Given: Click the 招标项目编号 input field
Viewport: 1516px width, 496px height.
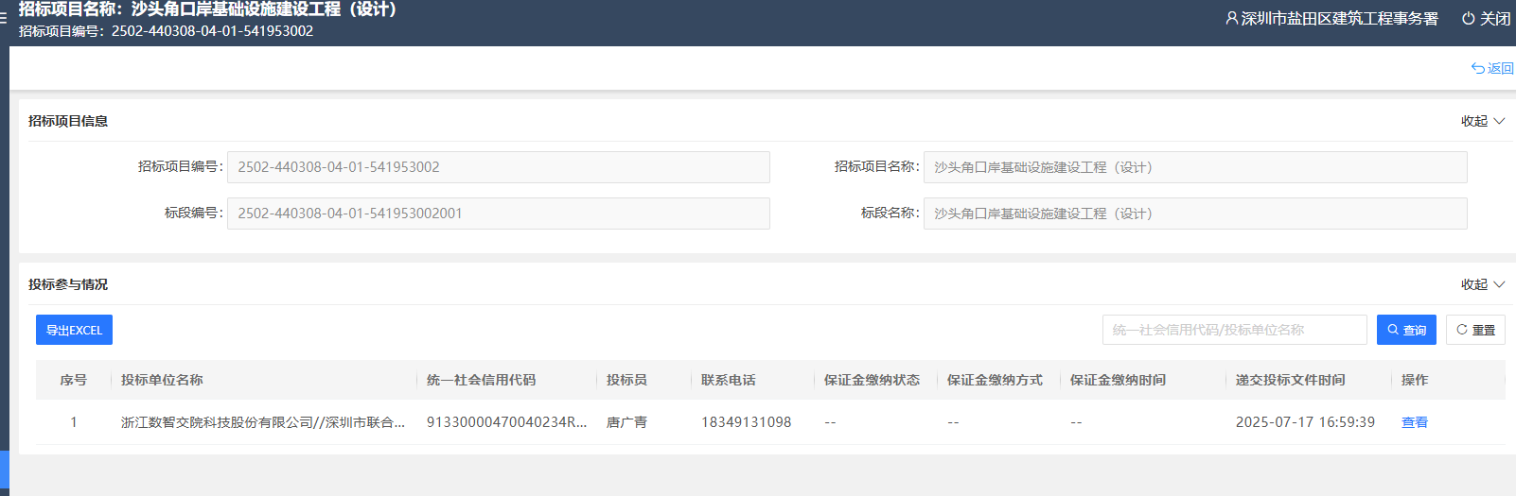Looking at the screenshot, I should click(498, 167).
